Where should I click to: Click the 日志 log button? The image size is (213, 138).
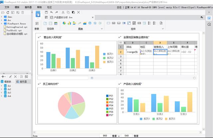click(x=119, y=7)
